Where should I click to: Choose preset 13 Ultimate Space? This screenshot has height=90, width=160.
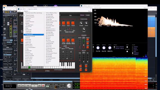coord(34,34)
